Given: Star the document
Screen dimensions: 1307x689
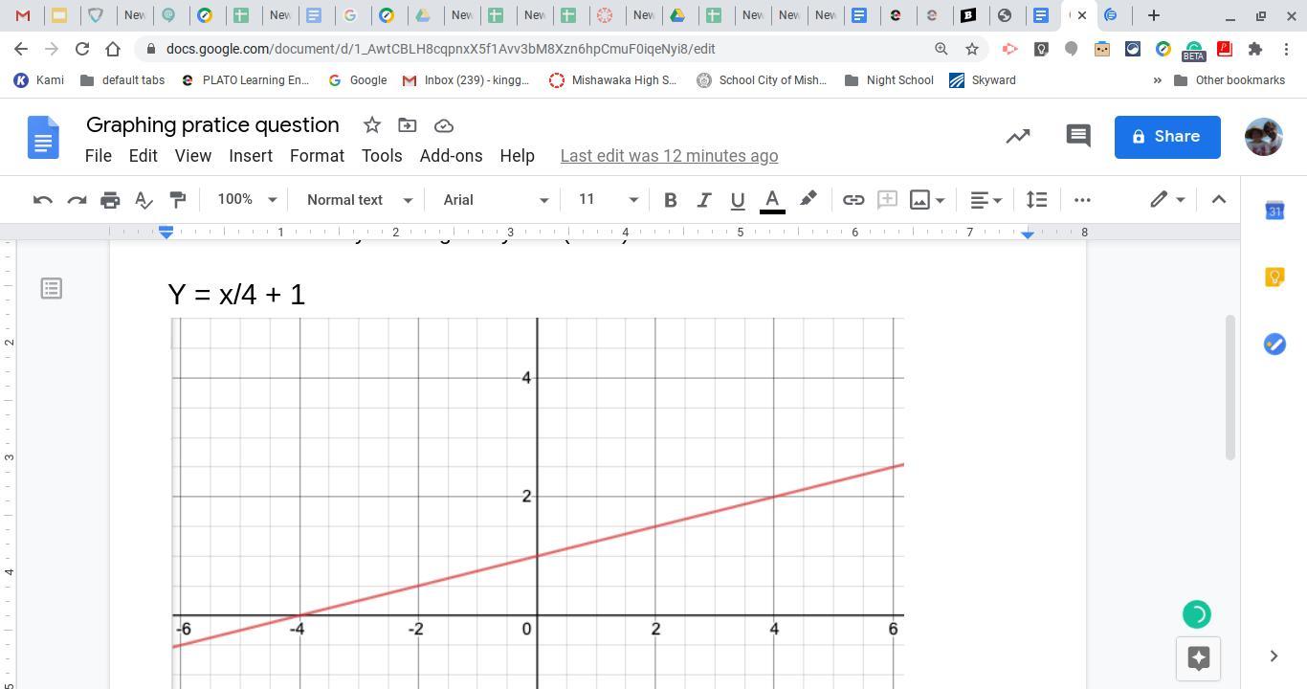Looking at the screenshot, I should point(372,125).
